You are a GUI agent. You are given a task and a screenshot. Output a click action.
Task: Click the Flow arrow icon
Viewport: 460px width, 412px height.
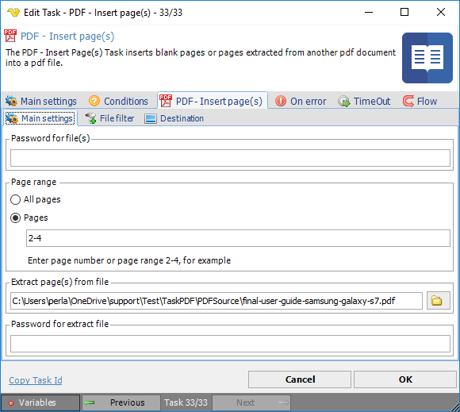[x=408, y=101]
